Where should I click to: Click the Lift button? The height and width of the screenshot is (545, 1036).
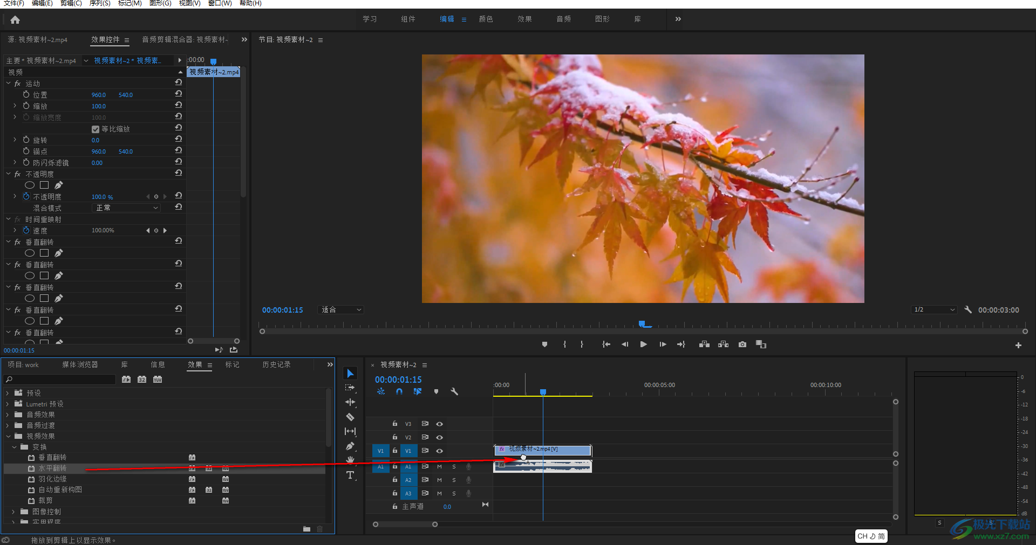(704, 344)
